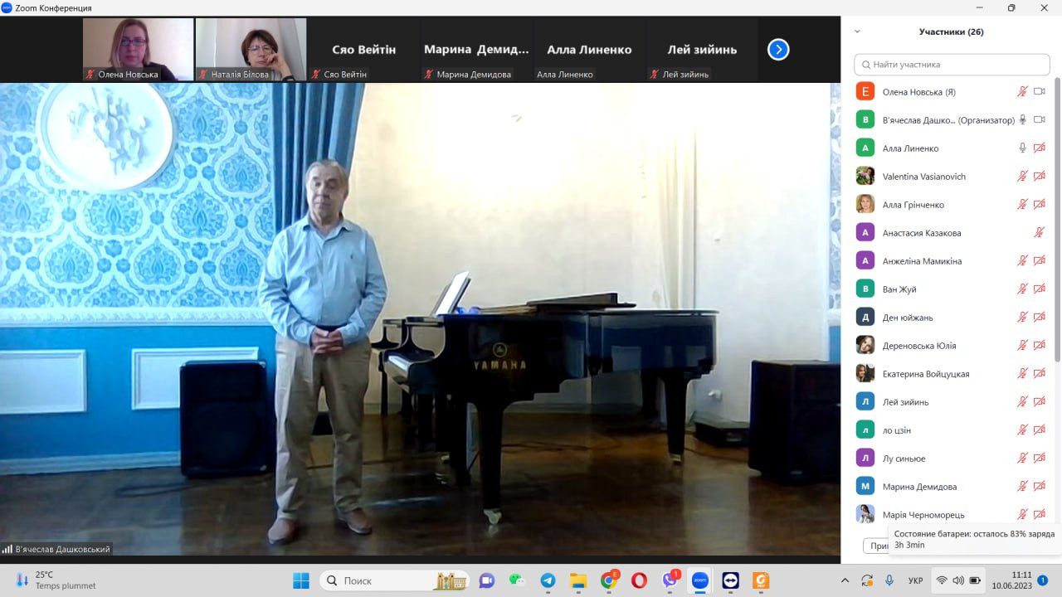
Task: Show next video thumbnails with the blue arrow
Action: tap(778, 50)
